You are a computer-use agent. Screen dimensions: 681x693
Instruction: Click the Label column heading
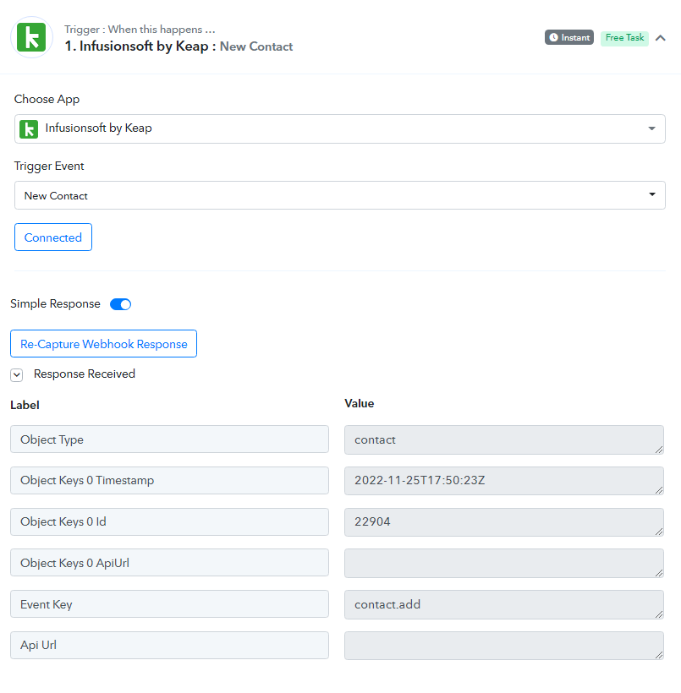coord(25,405)
